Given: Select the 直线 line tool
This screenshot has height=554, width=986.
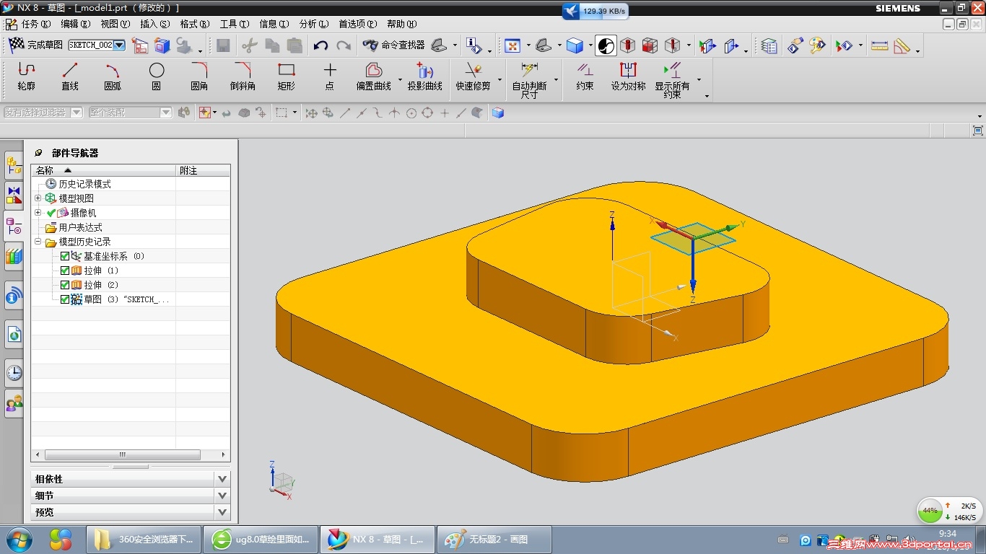Looking at the screenshot, I should coord(70,76).
